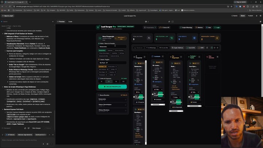Click the Com Telefone phone icon
263x148 pixels.
point(172,38)
